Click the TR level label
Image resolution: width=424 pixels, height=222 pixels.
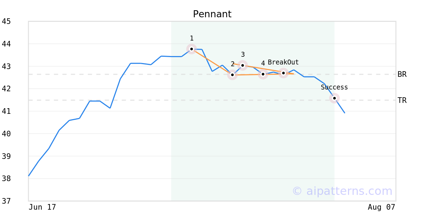click(402, 100)
